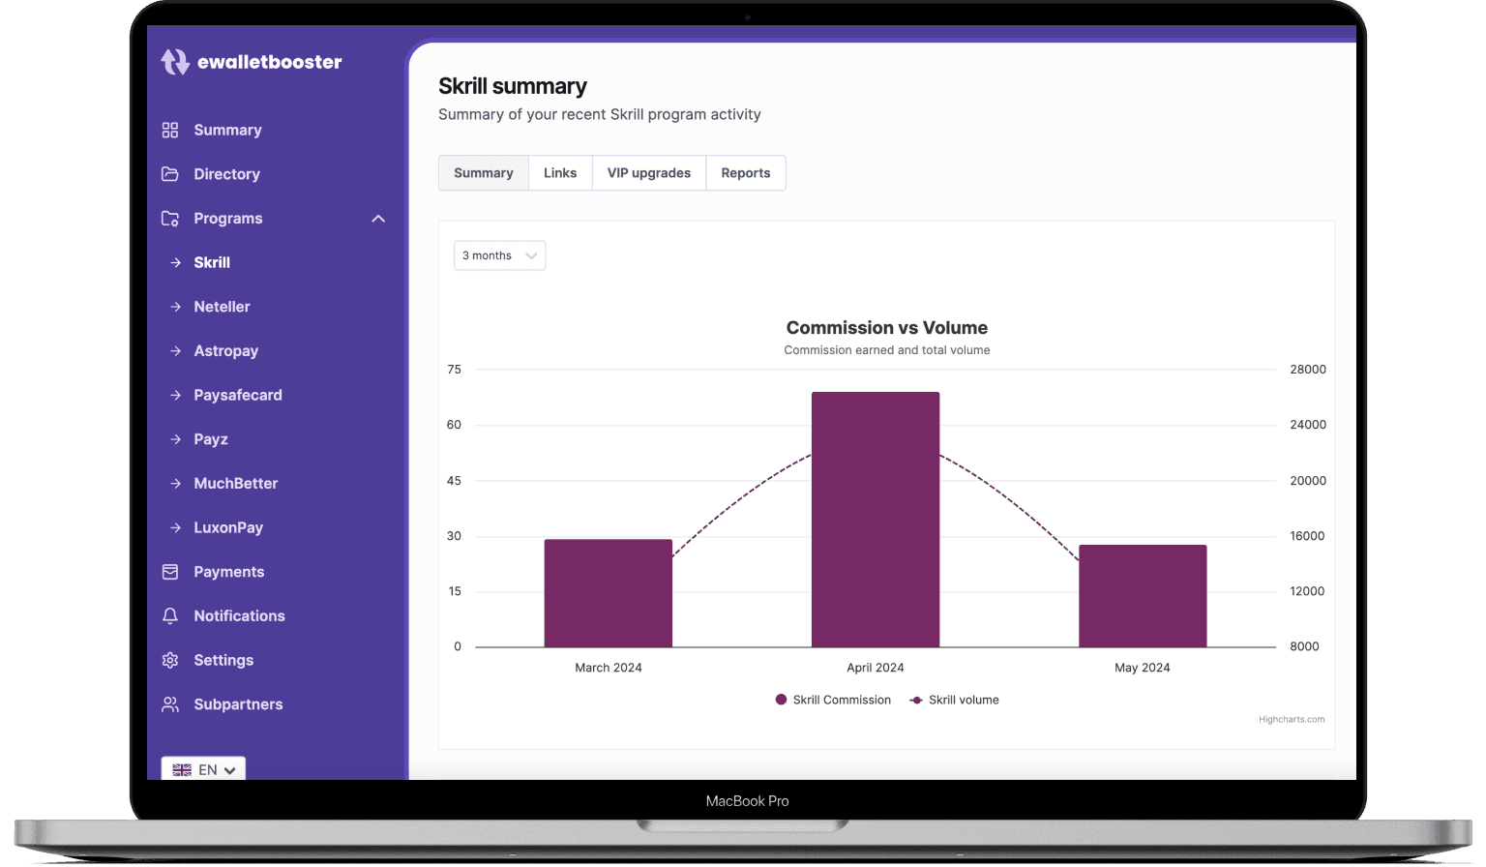Click the Highcharts.com credit link
Screen dimensions: 1486x867
pyautogui.click(x=1292, y=720)
